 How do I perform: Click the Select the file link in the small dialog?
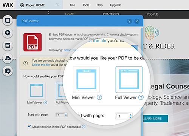tap(41, 65)
